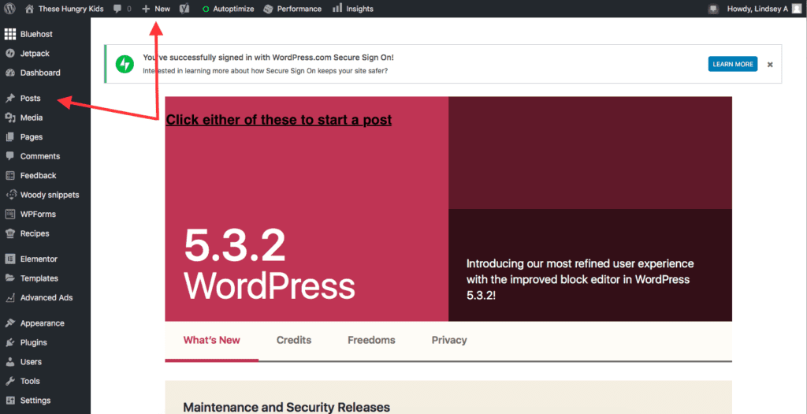Click the Plugins plug icon
Screen dimensions: 807x414
tap(9, 343)
